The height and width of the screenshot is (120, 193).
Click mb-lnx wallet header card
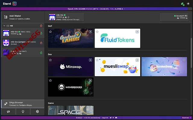(x=66, y=17)
